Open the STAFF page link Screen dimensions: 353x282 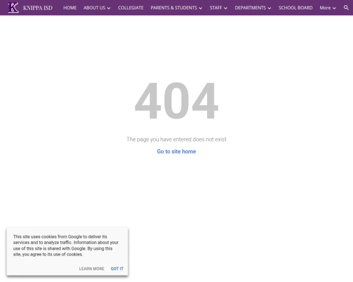coord(215,8)
